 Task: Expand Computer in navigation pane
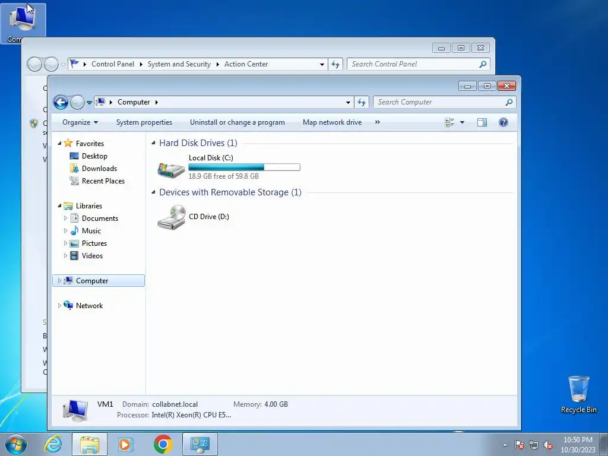click(59, 280)
